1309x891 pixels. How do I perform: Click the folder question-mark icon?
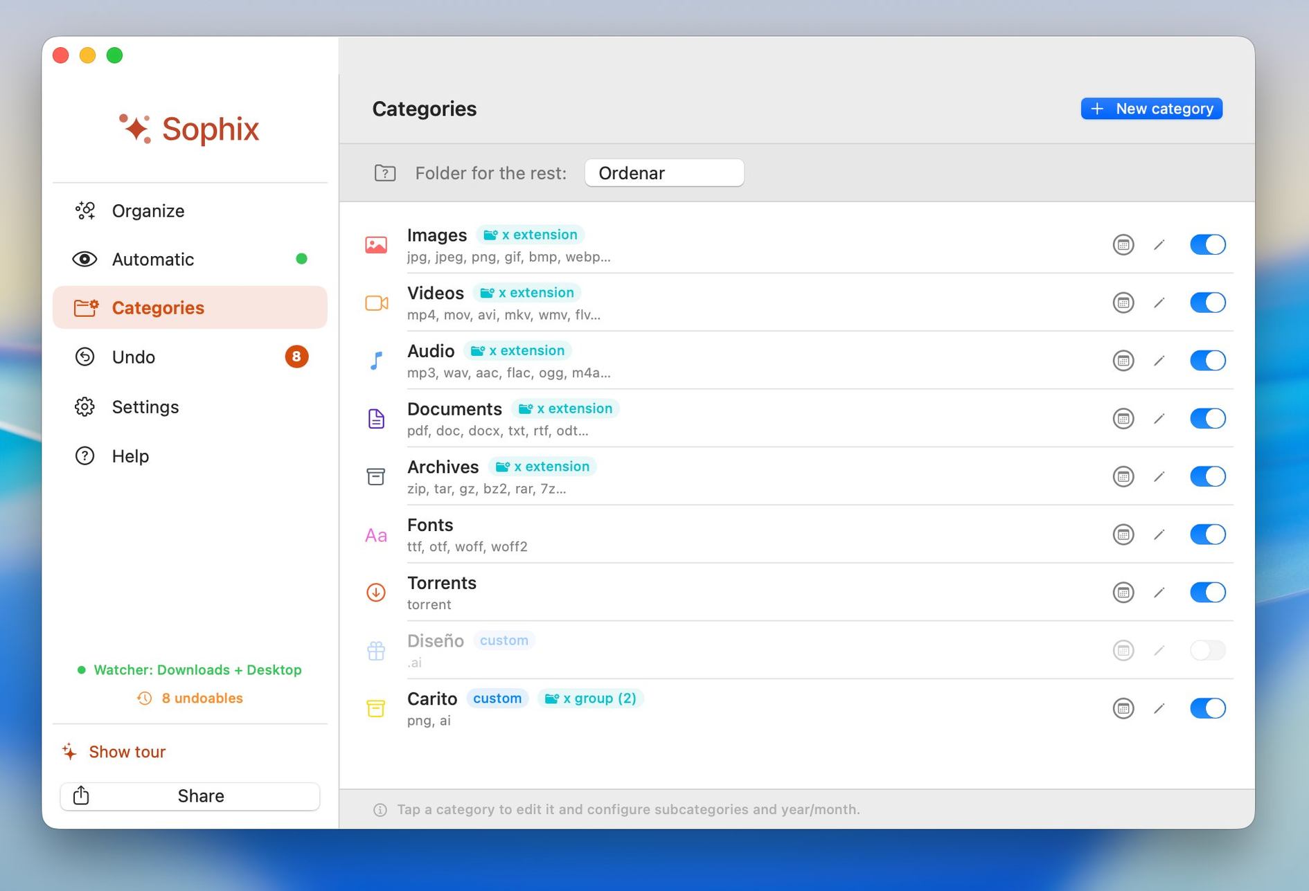(385, 172)
